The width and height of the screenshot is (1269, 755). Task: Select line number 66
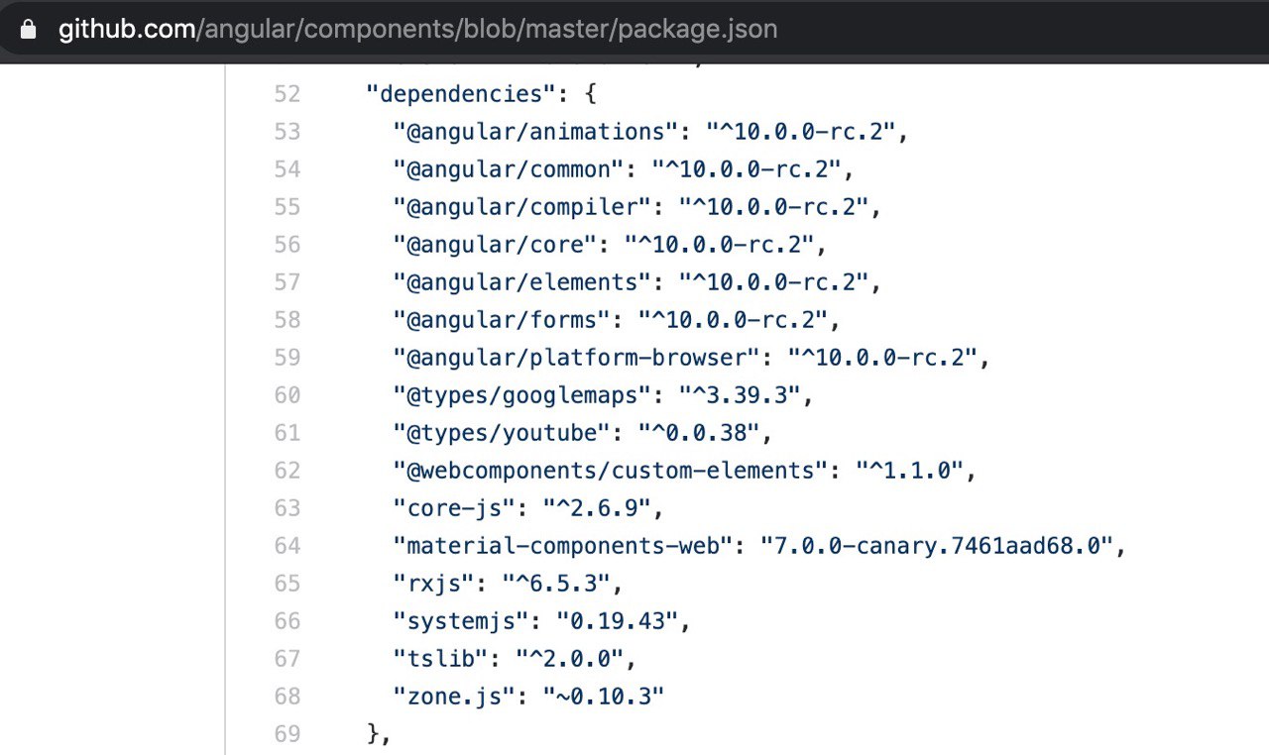point(288,621)
